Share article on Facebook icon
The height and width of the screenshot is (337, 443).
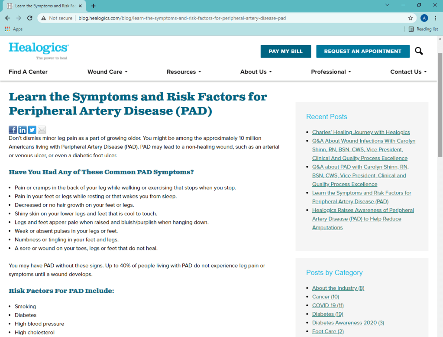click(13, 130)
